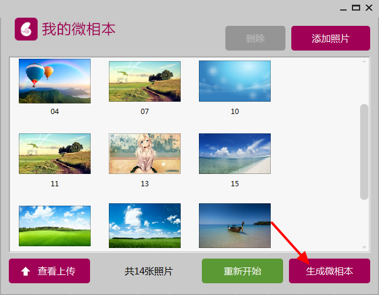Click the 生成微相本 button

tap(330, 271)
